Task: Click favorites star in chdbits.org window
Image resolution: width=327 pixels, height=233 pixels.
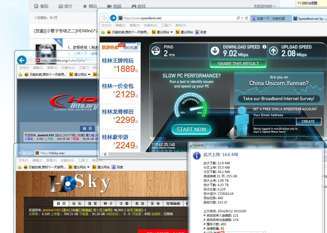Action: point(20,74)
